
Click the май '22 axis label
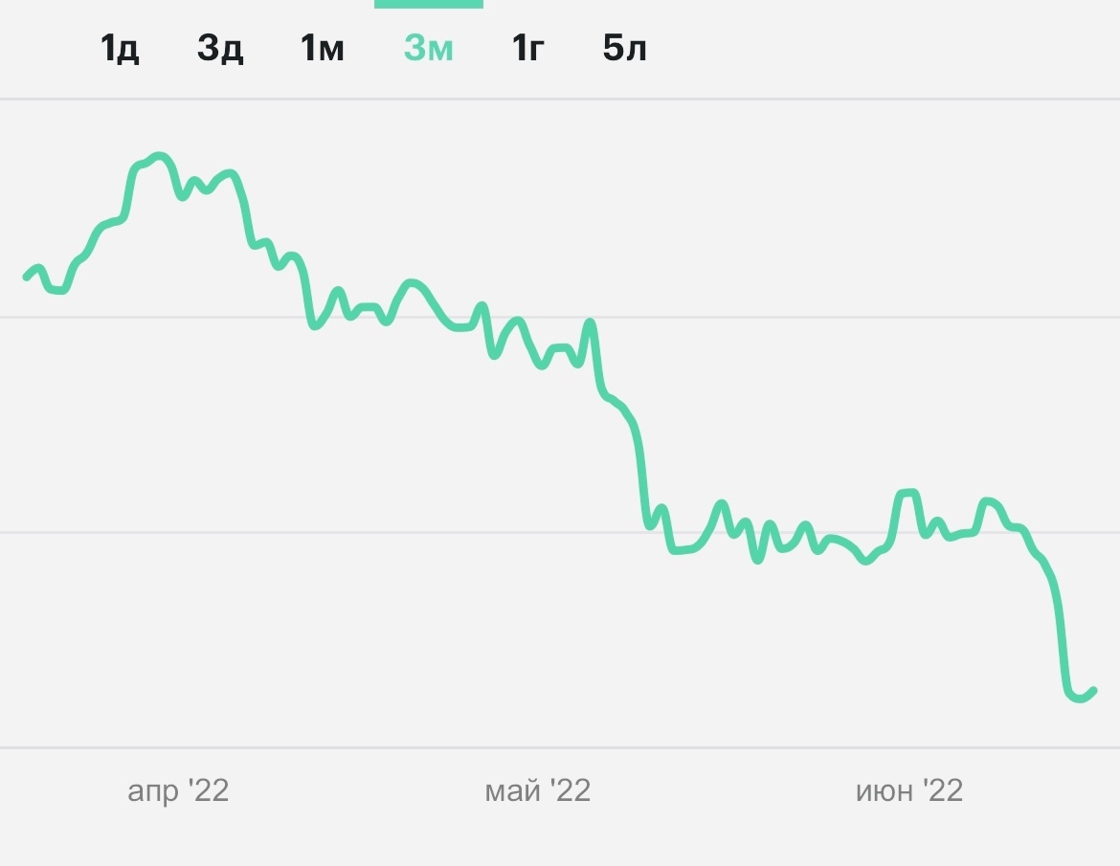tap(538, 790)
